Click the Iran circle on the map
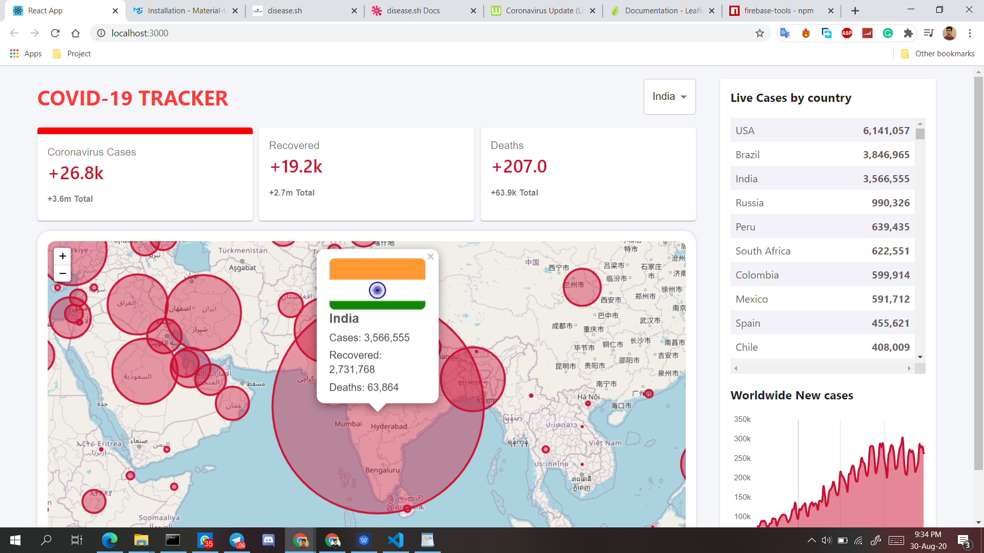Image resolution: width=984 pixels, height=553 pixels. coord(203,312)
